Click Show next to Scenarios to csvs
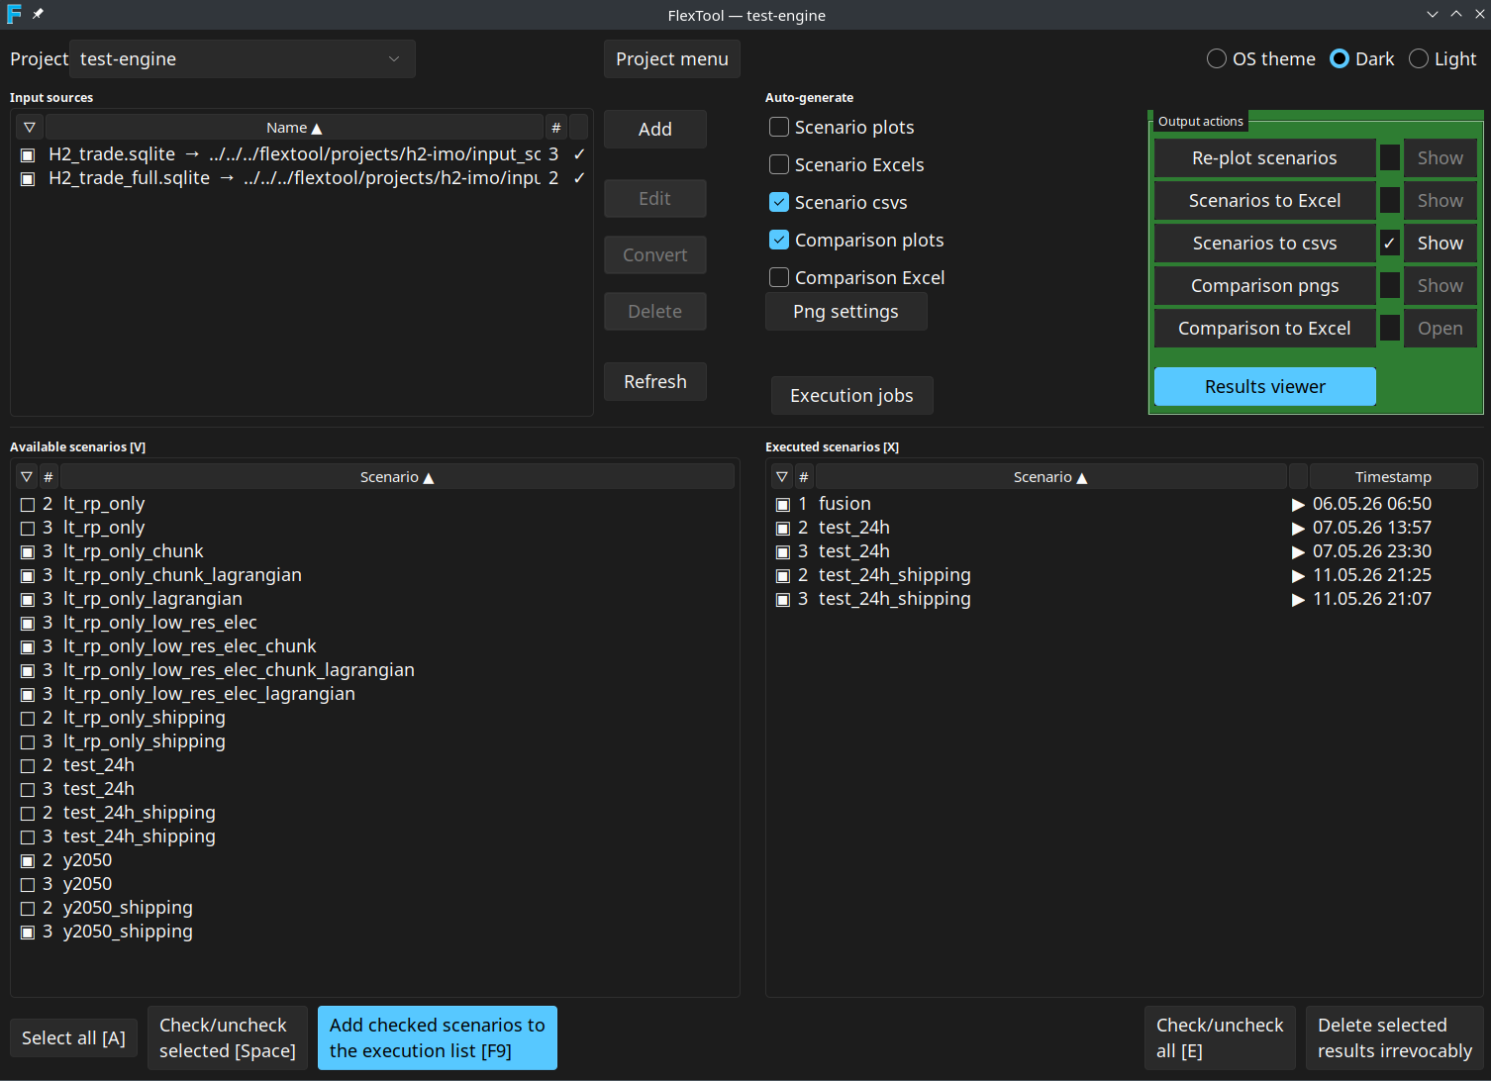This screenshot has height=1081, width=1491. [1441, 244]
